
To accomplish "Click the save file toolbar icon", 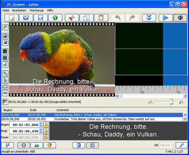I will [x=41, y=18].
